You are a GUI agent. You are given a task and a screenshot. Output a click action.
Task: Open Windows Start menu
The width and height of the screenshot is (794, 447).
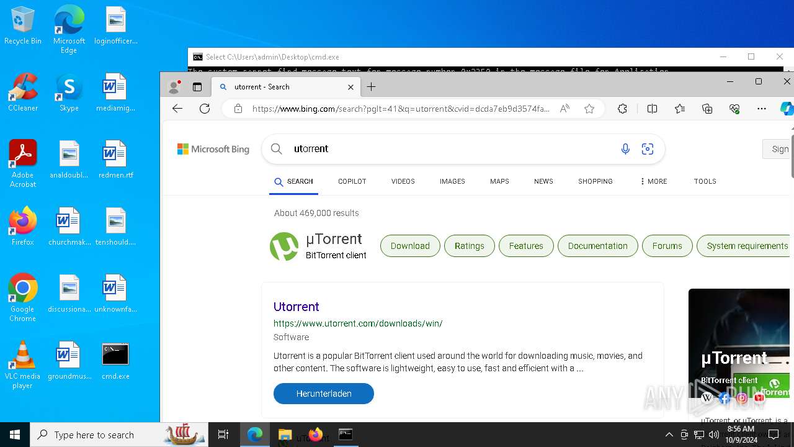tap(15, 435)
